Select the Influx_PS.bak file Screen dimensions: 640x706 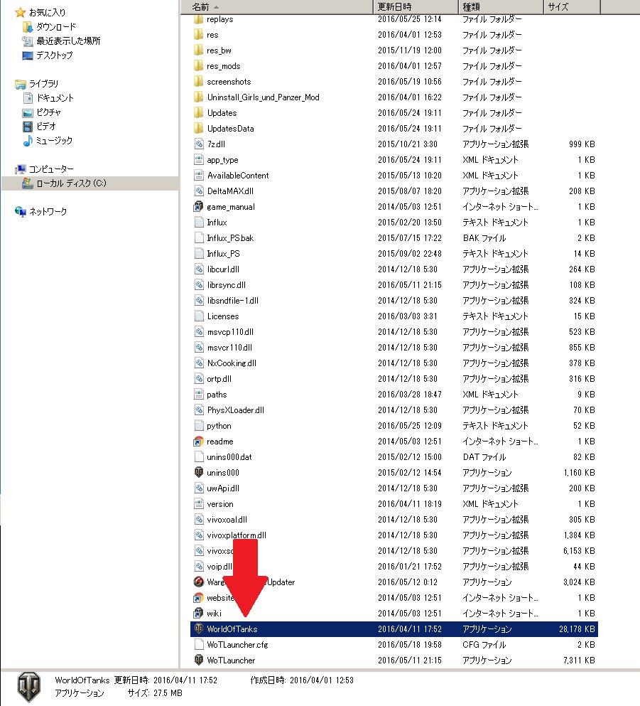pos(230,238)
